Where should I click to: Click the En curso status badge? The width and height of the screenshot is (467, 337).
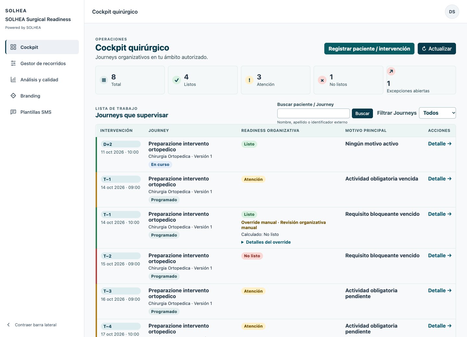[160, 164]
